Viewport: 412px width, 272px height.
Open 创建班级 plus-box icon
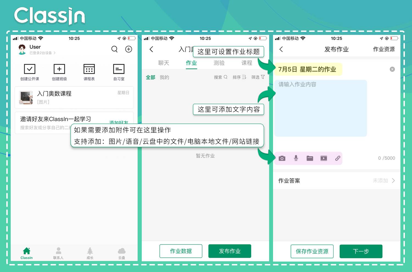coord(59,69)
